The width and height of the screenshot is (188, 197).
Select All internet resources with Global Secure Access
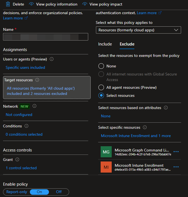101,74
